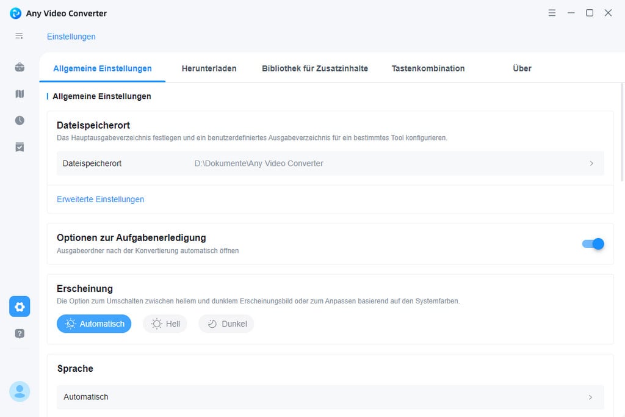Toggle automatic opening of output folder

coord(593,244)
